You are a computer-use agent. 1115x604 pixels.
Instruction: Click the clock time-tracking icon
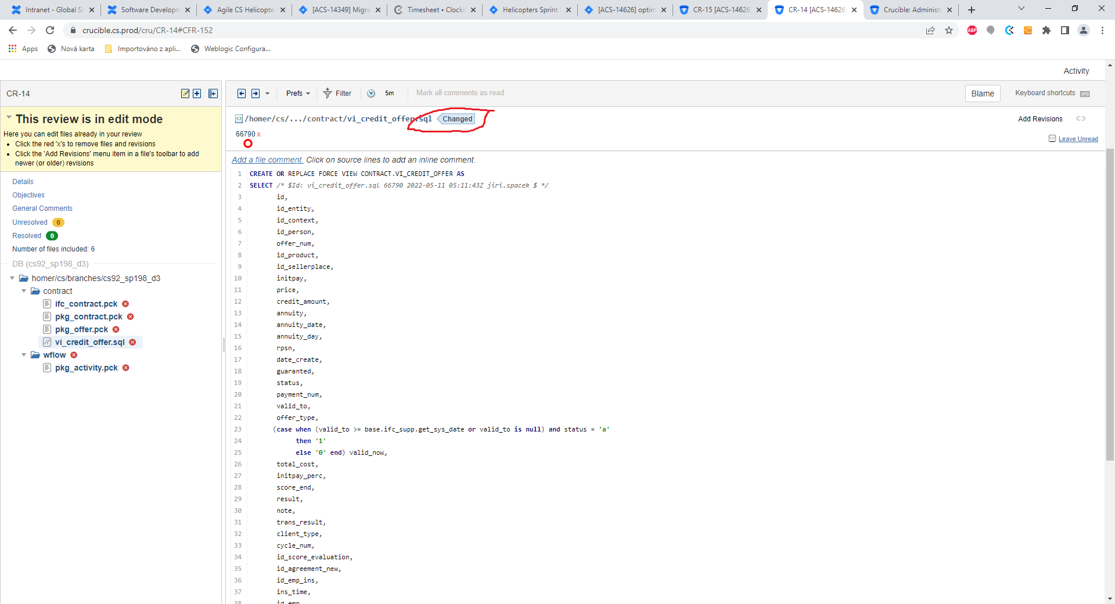371,94
